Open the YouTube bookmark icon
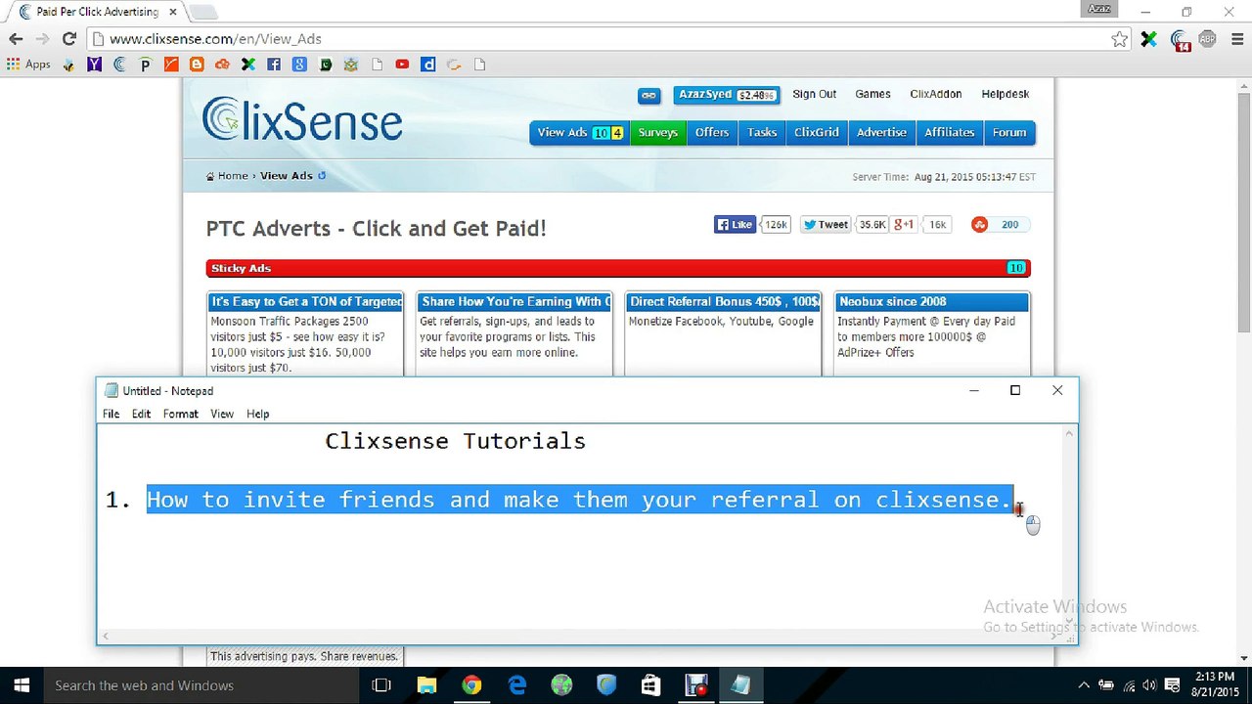 click(402, 65)
